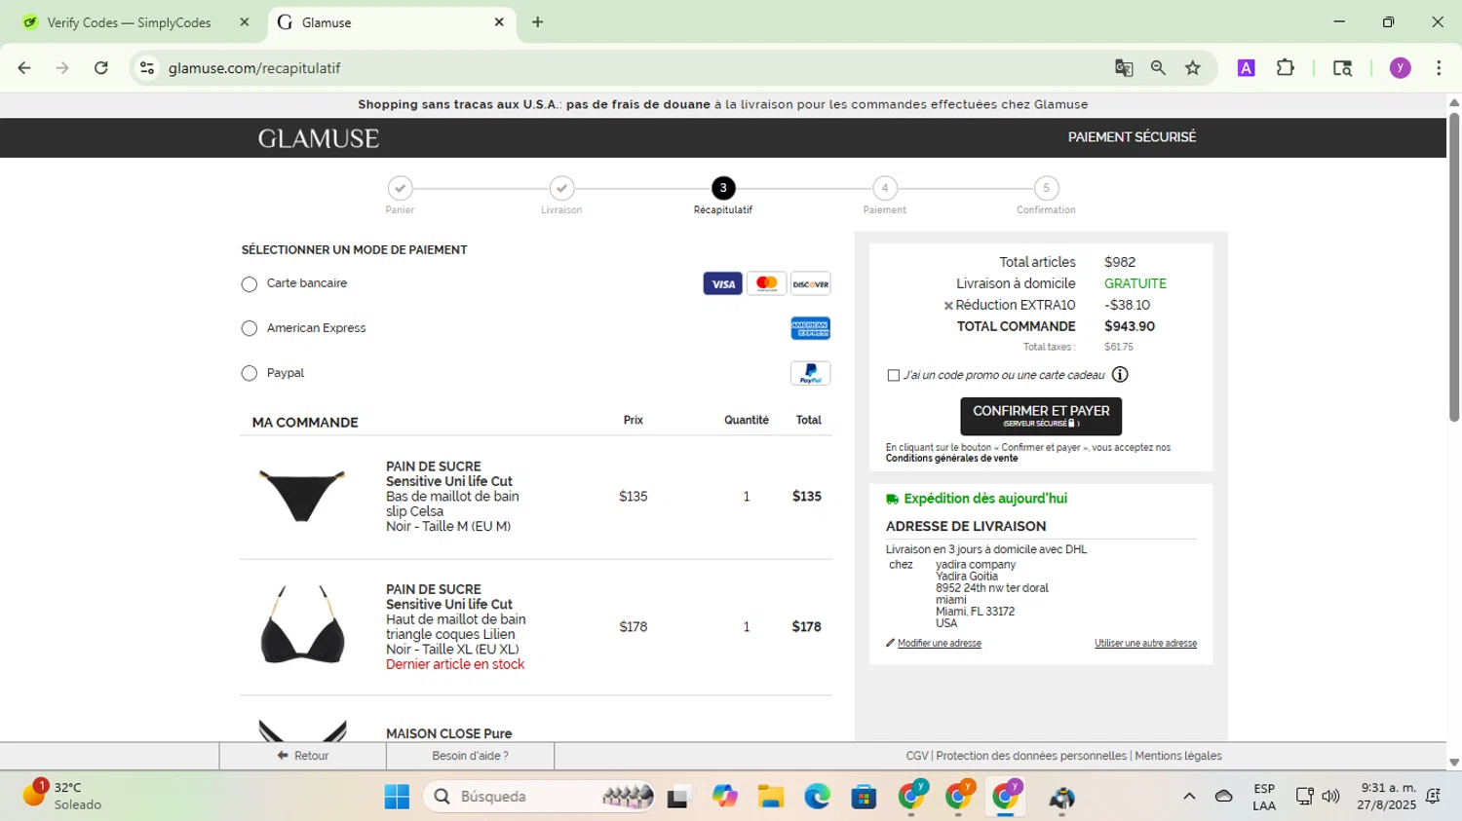The width and height of the screenshot is (1462, 821).
Task: Open Microsoft Edge from taskbar
Action: click(x=817, y=797)
